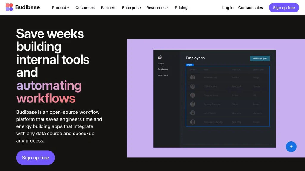This screenshot has height=171, width=305.
Task: Select Home in the preview sidebar
Action: tap(161, 64)
